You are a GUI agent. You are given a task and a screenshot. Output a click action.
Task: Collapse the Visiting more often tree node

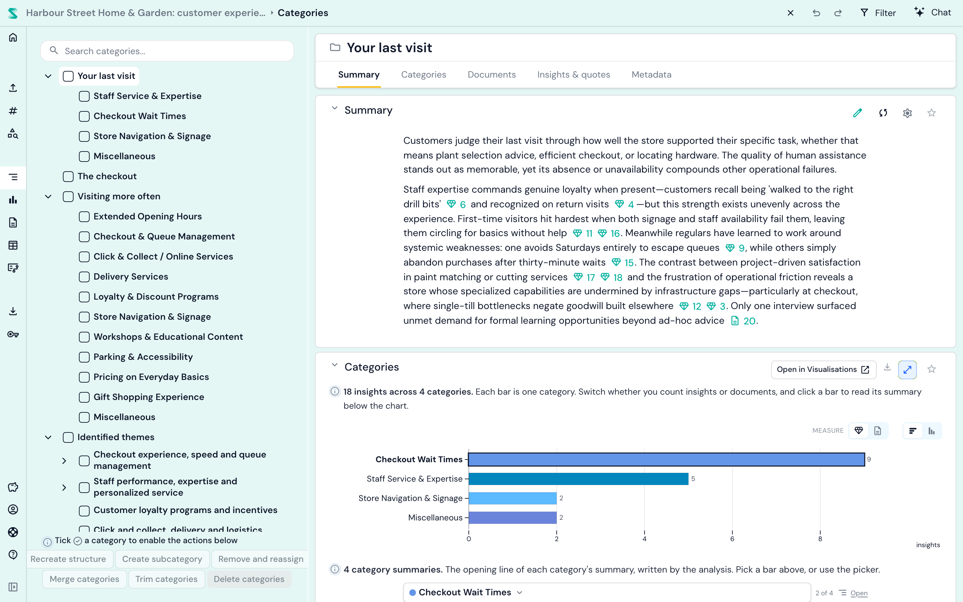click(x=48, y=196)
